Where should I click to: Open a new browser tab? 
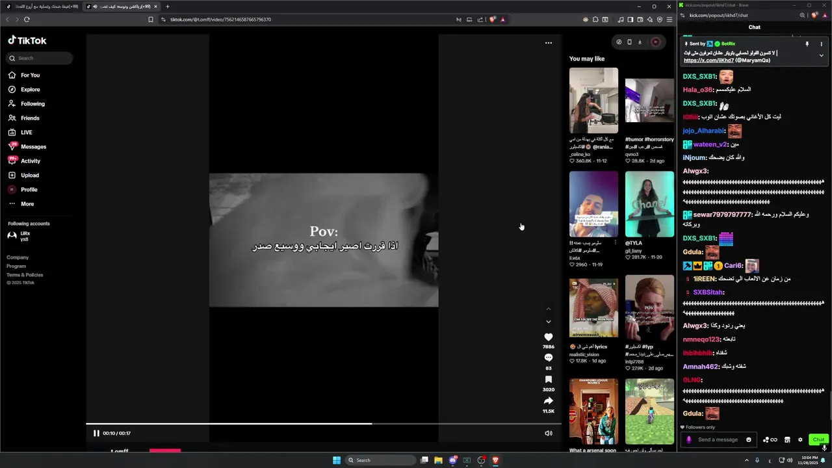click(x=168, y=6)
